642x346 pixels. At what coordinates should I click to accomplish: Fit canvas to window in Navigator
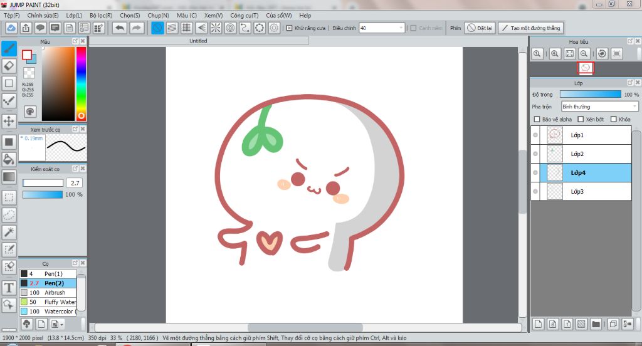[569, 54]
